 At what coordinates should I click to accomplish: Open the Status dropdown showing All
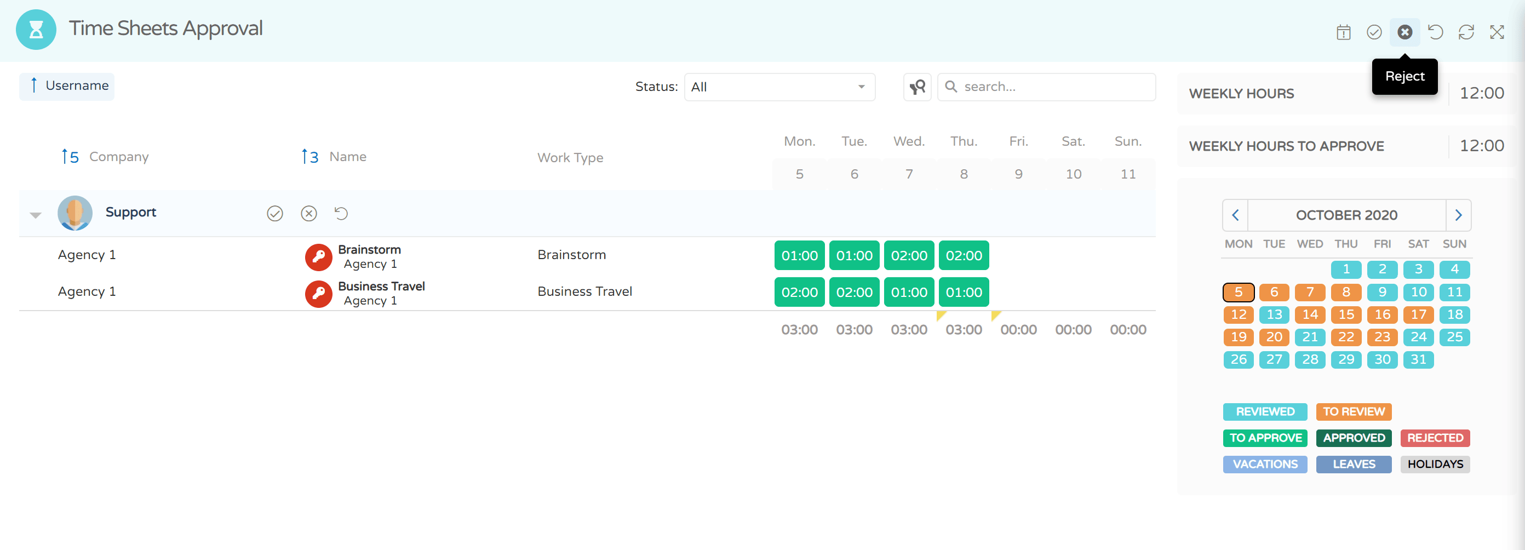click(779, 87)
